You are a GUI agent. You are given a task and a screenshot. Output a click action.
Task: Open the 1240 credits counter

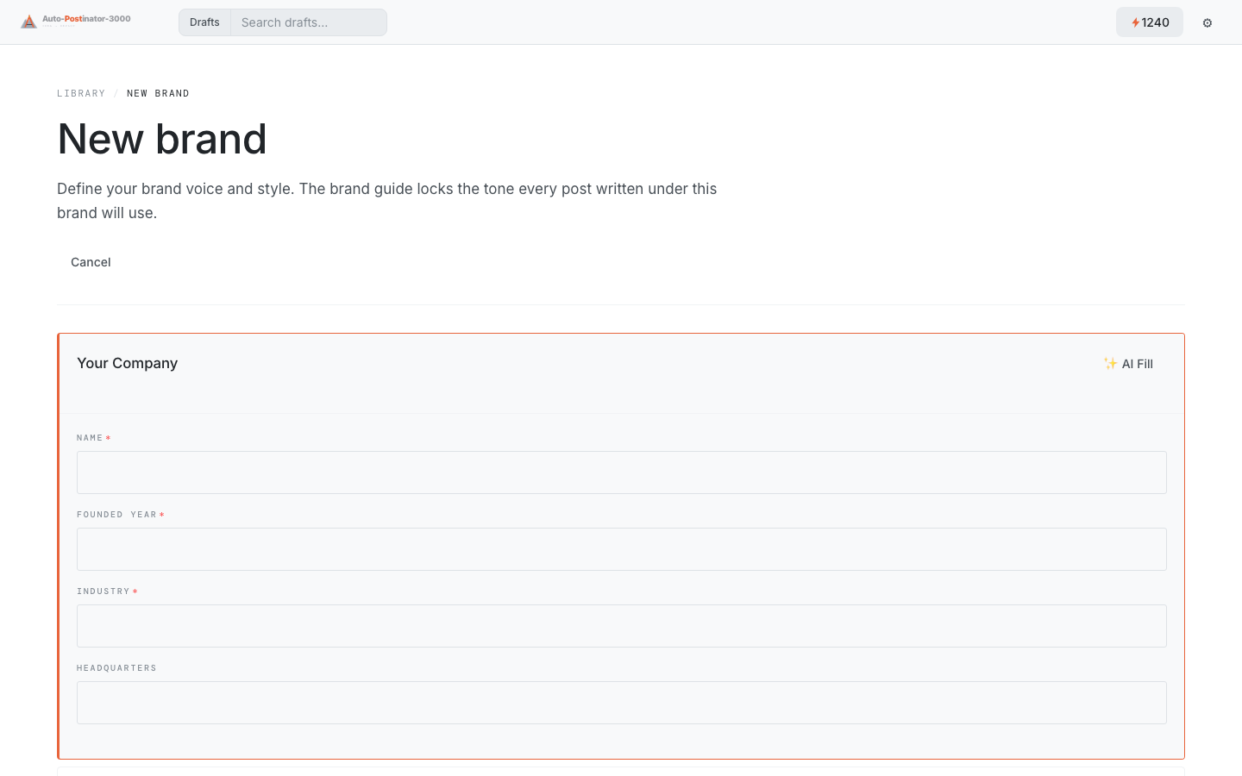1150,22
